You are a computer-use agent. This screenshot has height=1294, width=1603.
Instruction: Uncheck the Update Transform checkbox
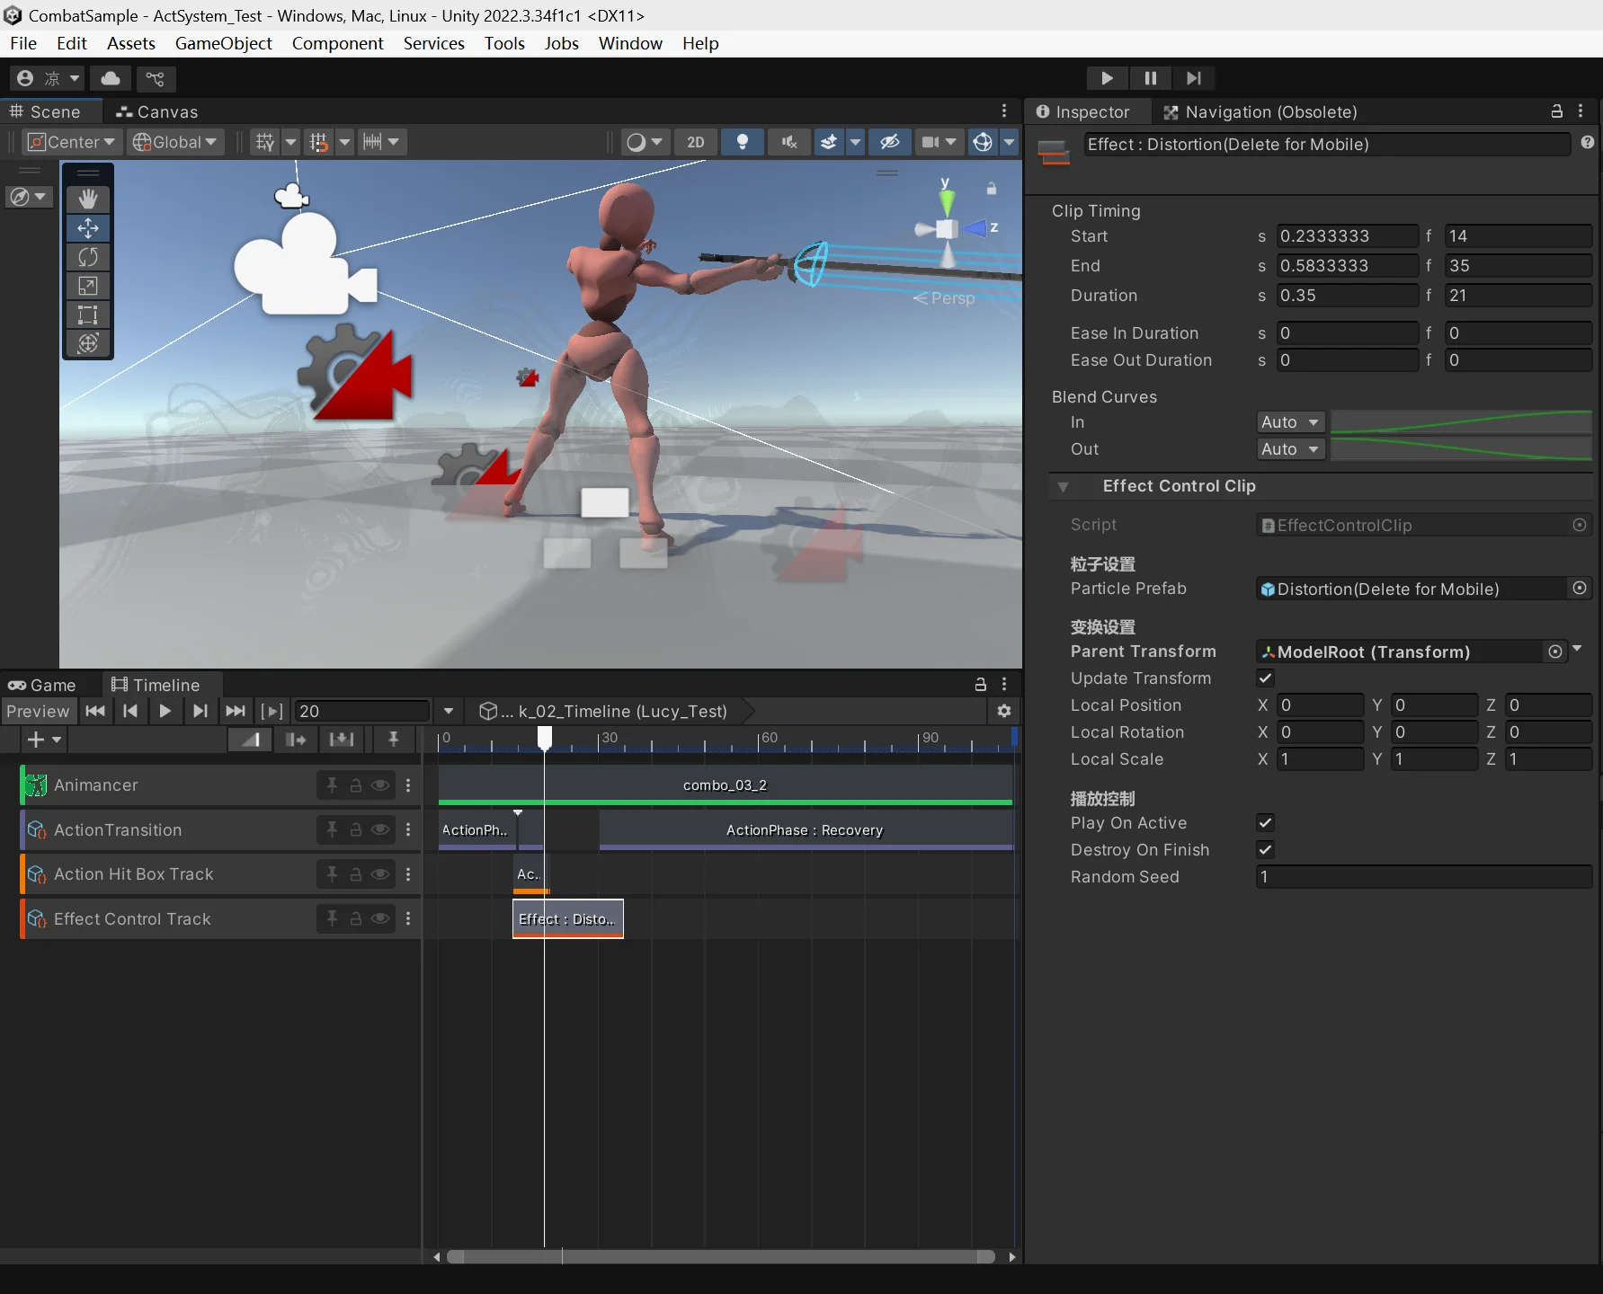[1266, 678]
